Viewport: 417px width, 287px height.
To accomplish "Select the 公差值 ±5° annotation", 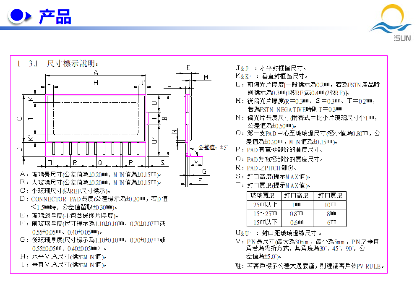I will (212, 147).
